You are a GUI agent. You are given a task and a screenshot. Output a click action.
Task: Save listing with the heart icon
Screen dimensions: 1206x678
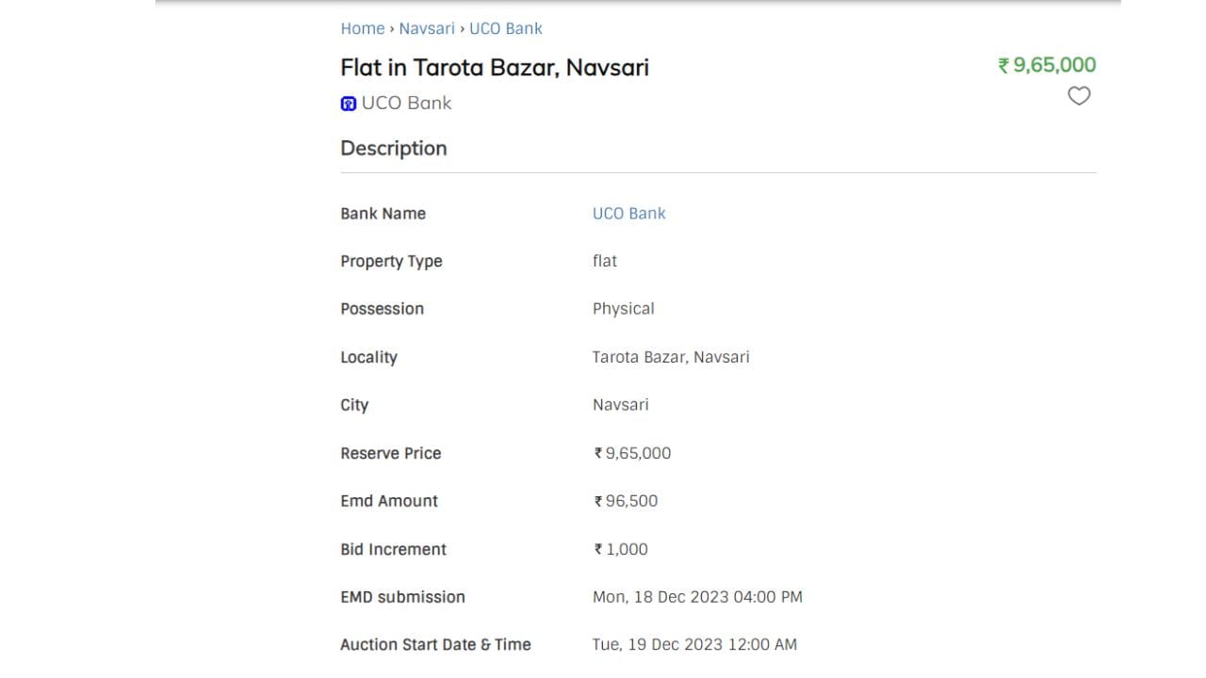click(1079, 96)
